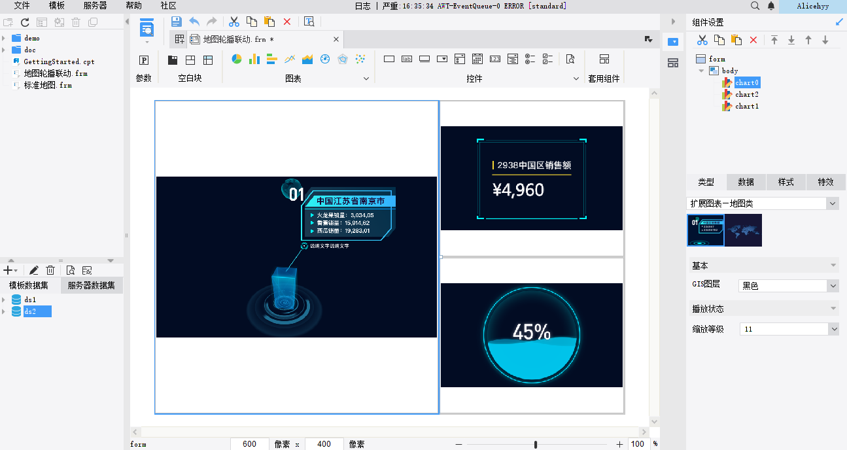Viewport: 847px width, 450px height.
Task: Expand the demo folder
Action: [x=4, y=38]
